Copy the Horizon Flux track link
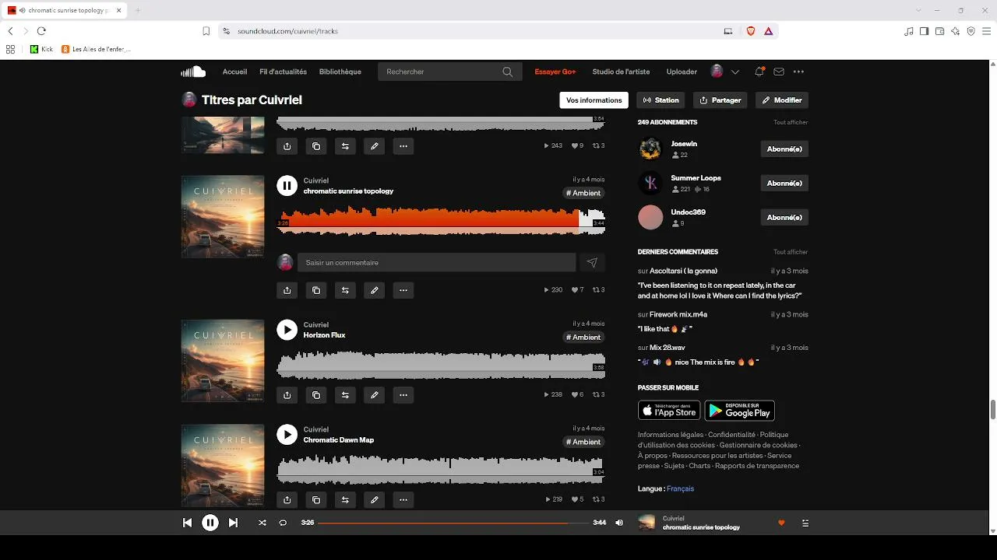 coord(316,395)
